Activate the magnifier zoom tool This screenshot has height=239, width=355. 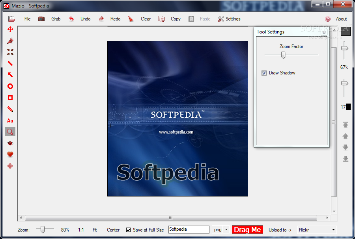[x=10, y=132]
